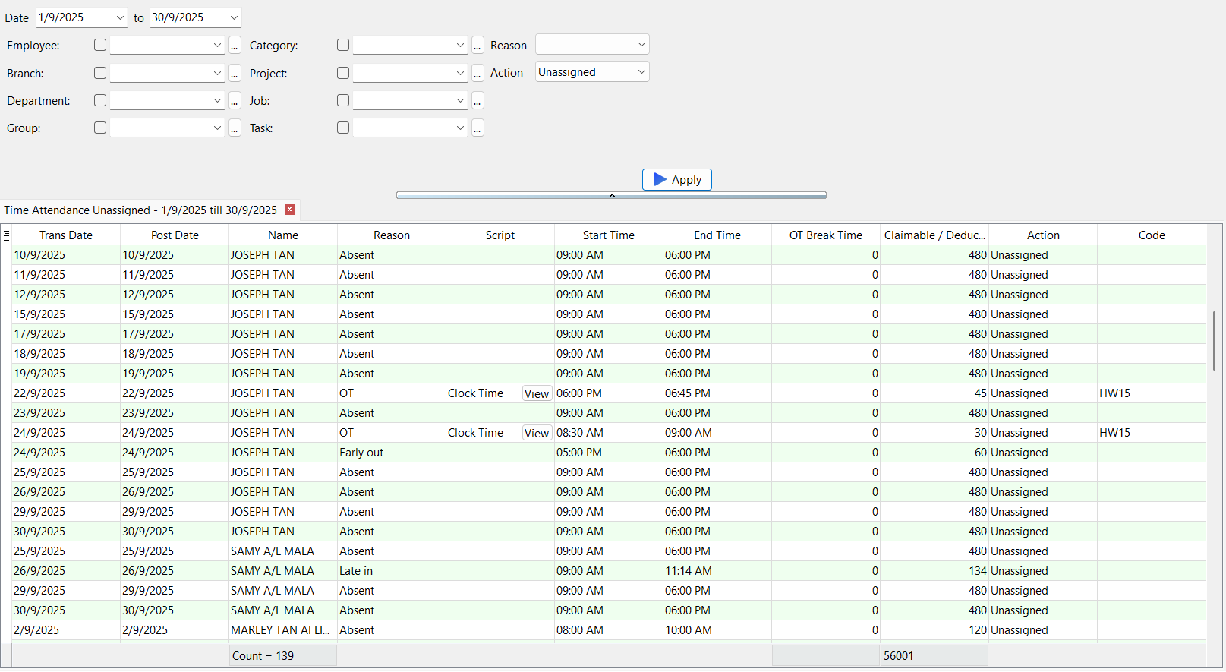Open the start date dropdown 1/9/2025
Image resolution: width=1226 pixels, height=672 pixels.
pos(121,17)
